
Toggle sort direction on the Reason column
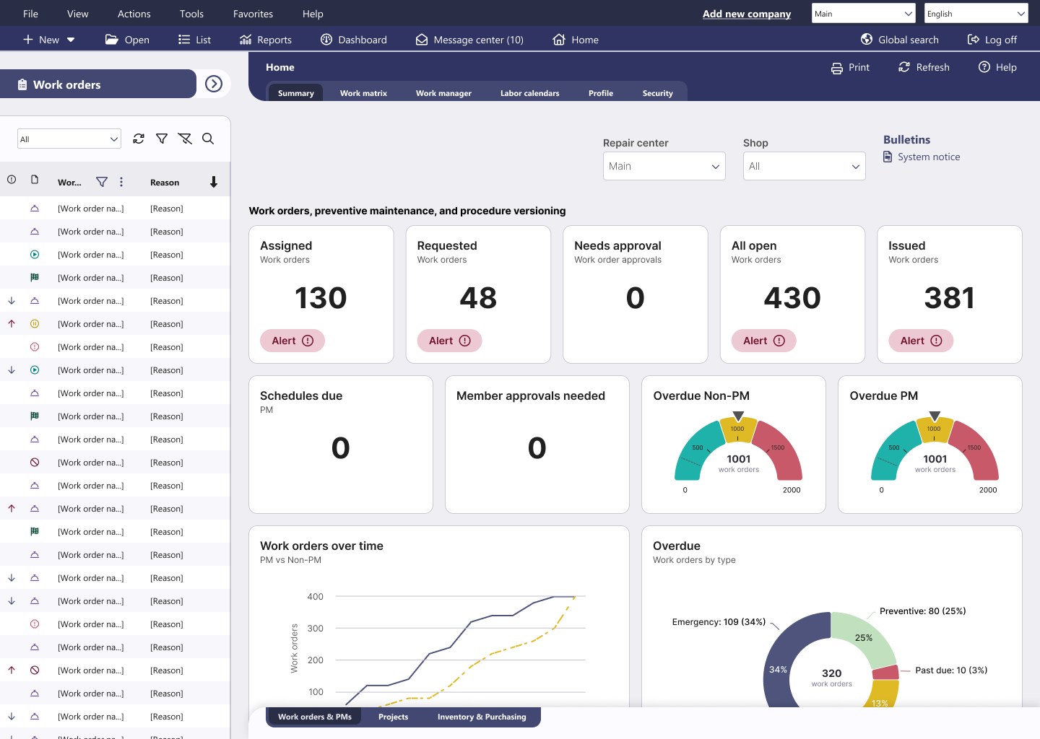click(x=214, y=182)
